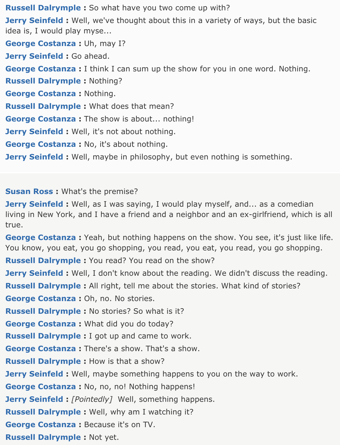Image resolution: width=340 pixels, height=445 pixels.
Task: Open Russell Dalrymple beside "I got up and came"
Action: click(x=43, y=336)
